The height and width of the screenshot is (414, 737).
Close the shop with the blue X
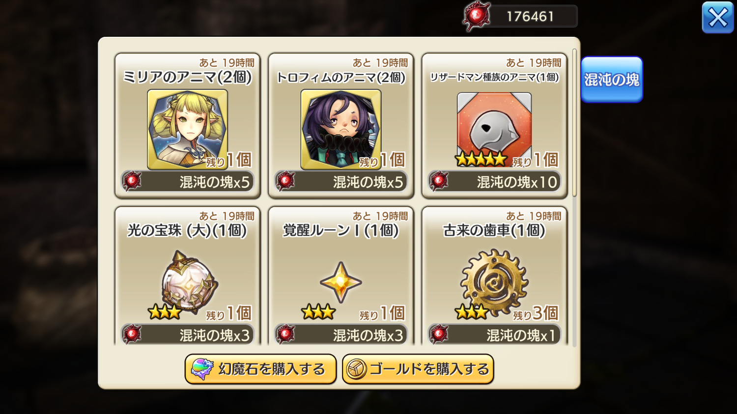pos(717,18)
